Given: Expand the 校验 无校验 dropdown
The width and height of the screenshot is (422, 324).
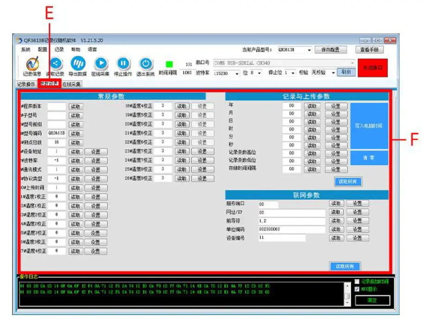Looking at the screenshot, I should click(333, 73).
